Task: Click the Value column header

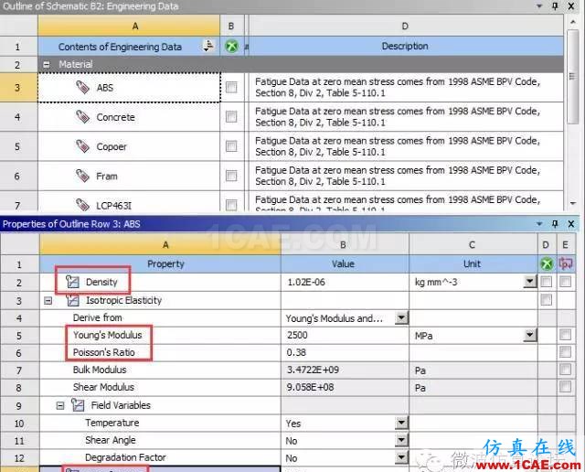Action: 346,264
